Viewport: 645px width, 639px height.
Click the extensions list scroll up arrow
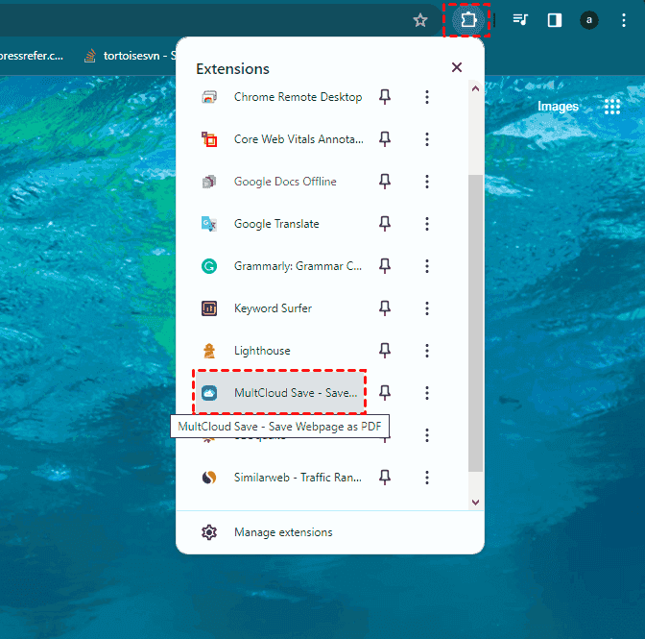pyautogui.click(x=475, y=88)
